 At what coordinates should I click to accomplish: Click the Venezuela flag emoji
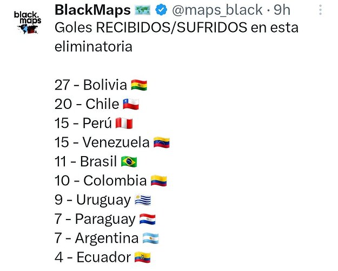pos(161,142)
